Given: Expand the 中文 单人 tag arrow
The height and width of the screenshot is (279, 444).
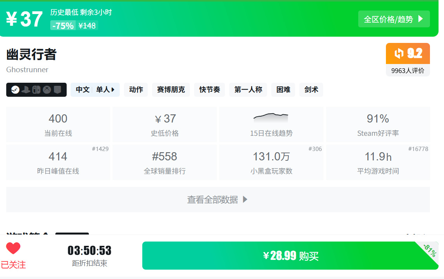Looking at the screenshot, I should coord(113,90).
